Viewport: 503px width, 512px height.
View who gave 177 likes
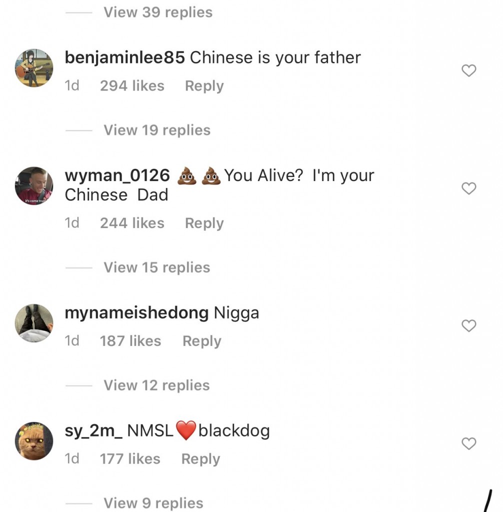pyautogui.click(x=130, y=459)
